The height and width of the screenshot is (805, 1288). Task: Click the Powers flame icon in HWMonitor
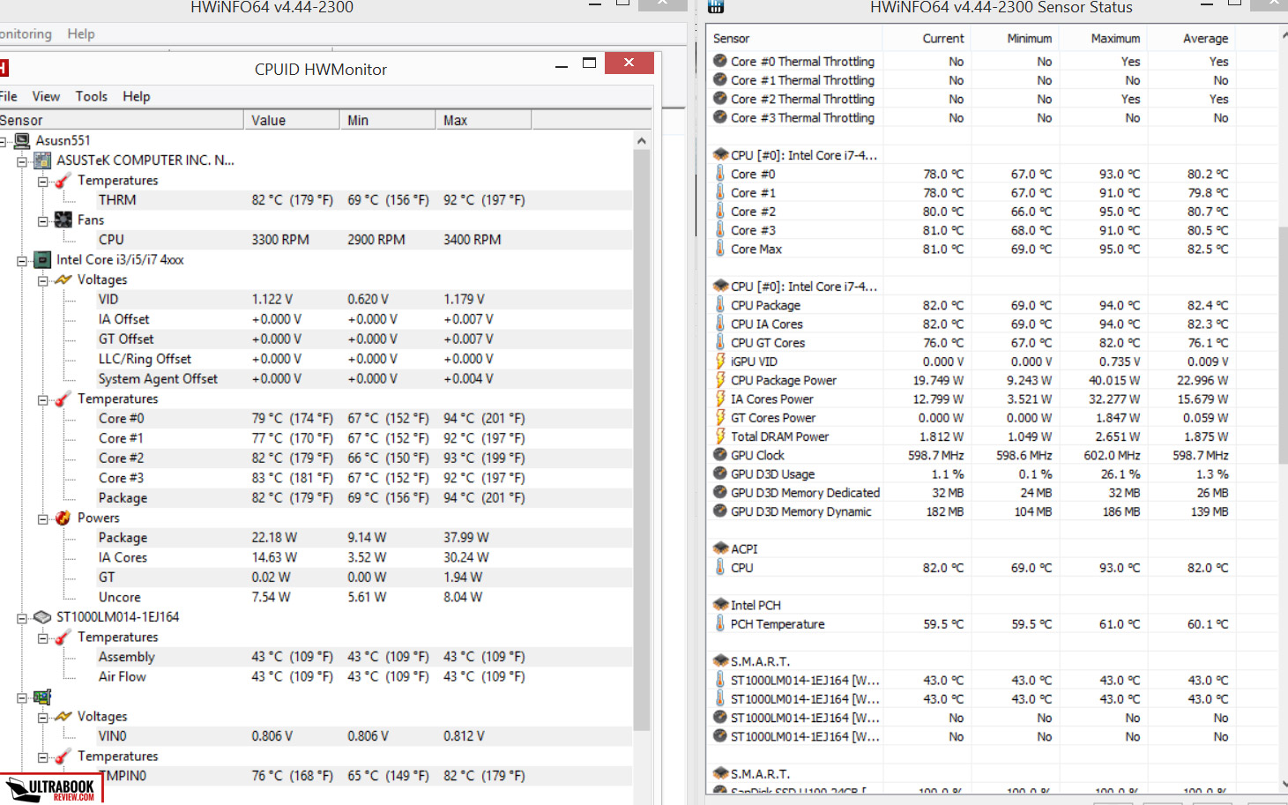click(63, 518)
